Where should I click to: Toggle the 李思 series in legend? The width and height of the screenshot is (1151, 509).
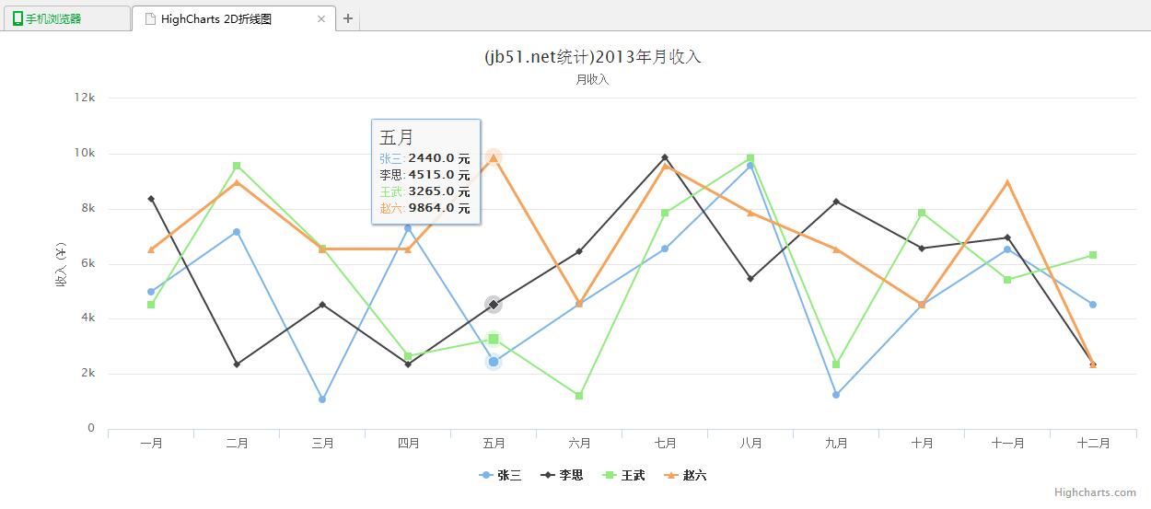(x=563, y=476)
